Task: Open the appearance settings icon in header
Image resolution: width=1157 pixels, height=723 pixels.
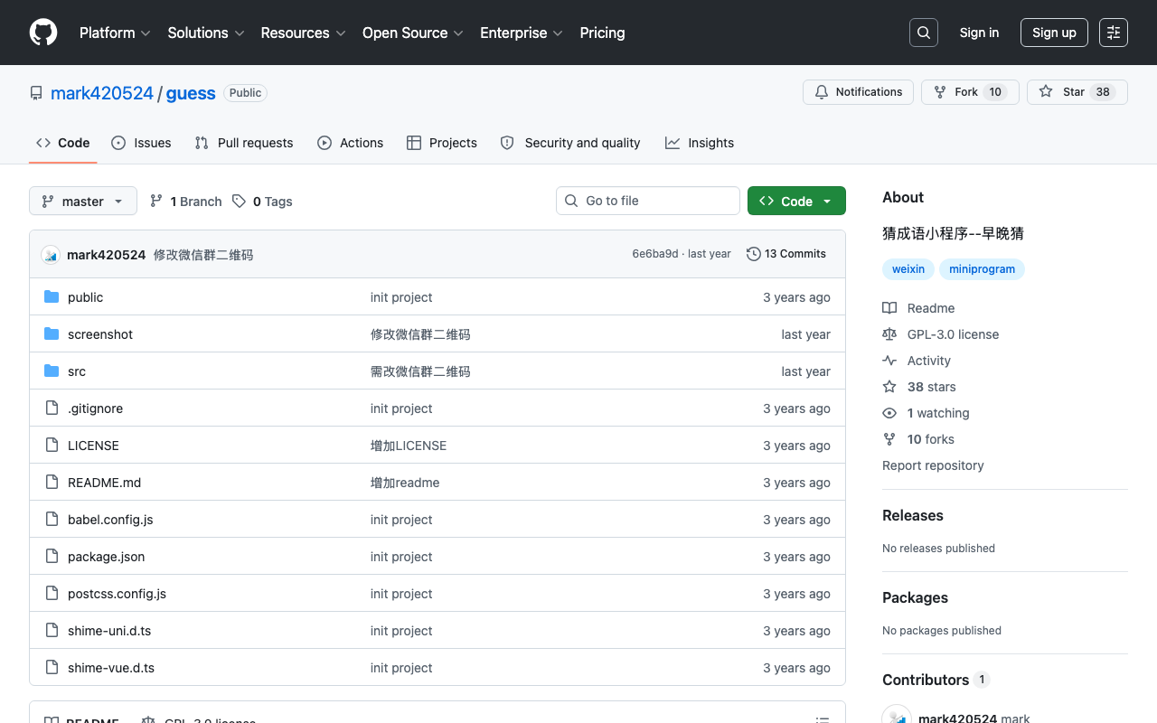Action: point(1114,33)
